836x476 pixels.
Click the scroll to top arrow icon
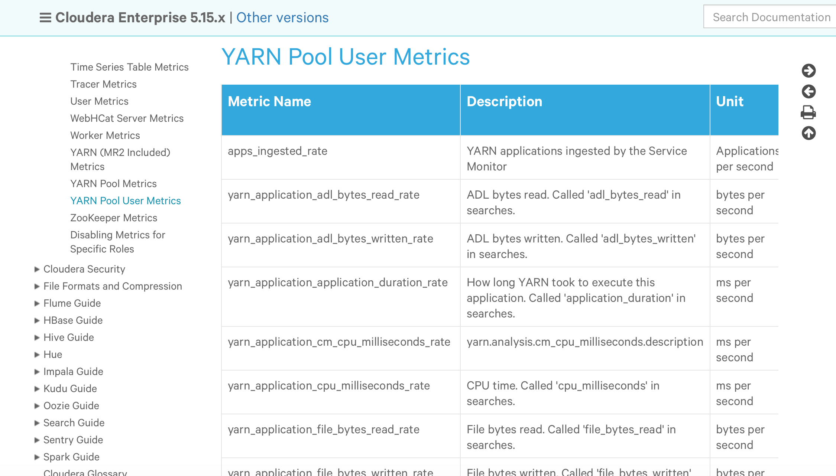(809, 133)
